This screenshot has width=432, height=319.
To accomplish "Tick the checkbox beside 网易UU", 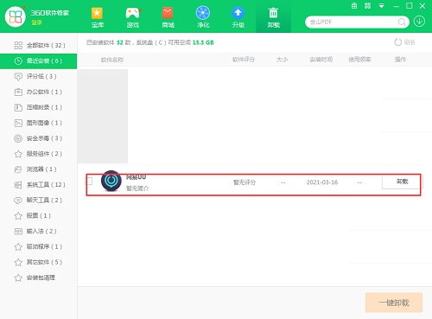I will click(x=89, y=181).
